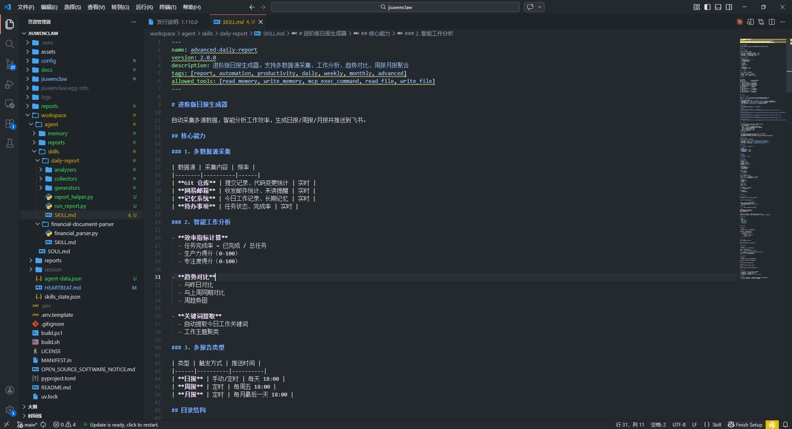Click the open changes compare icon

[x=761, y=22]
